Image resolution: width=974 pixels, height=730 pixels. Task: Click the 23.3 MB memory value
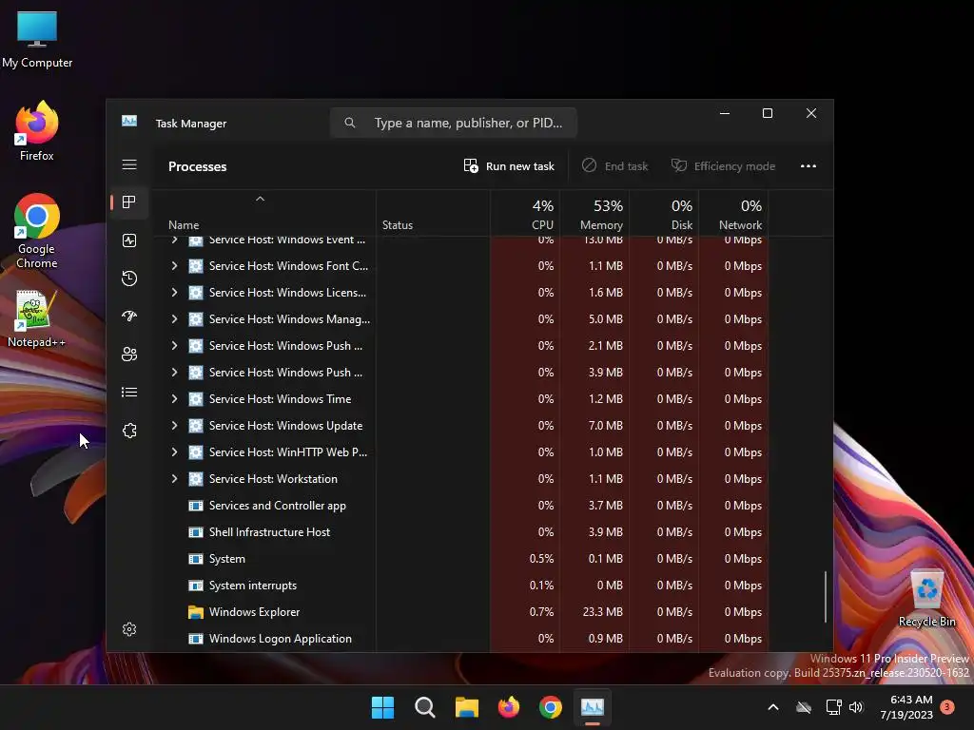602,612
